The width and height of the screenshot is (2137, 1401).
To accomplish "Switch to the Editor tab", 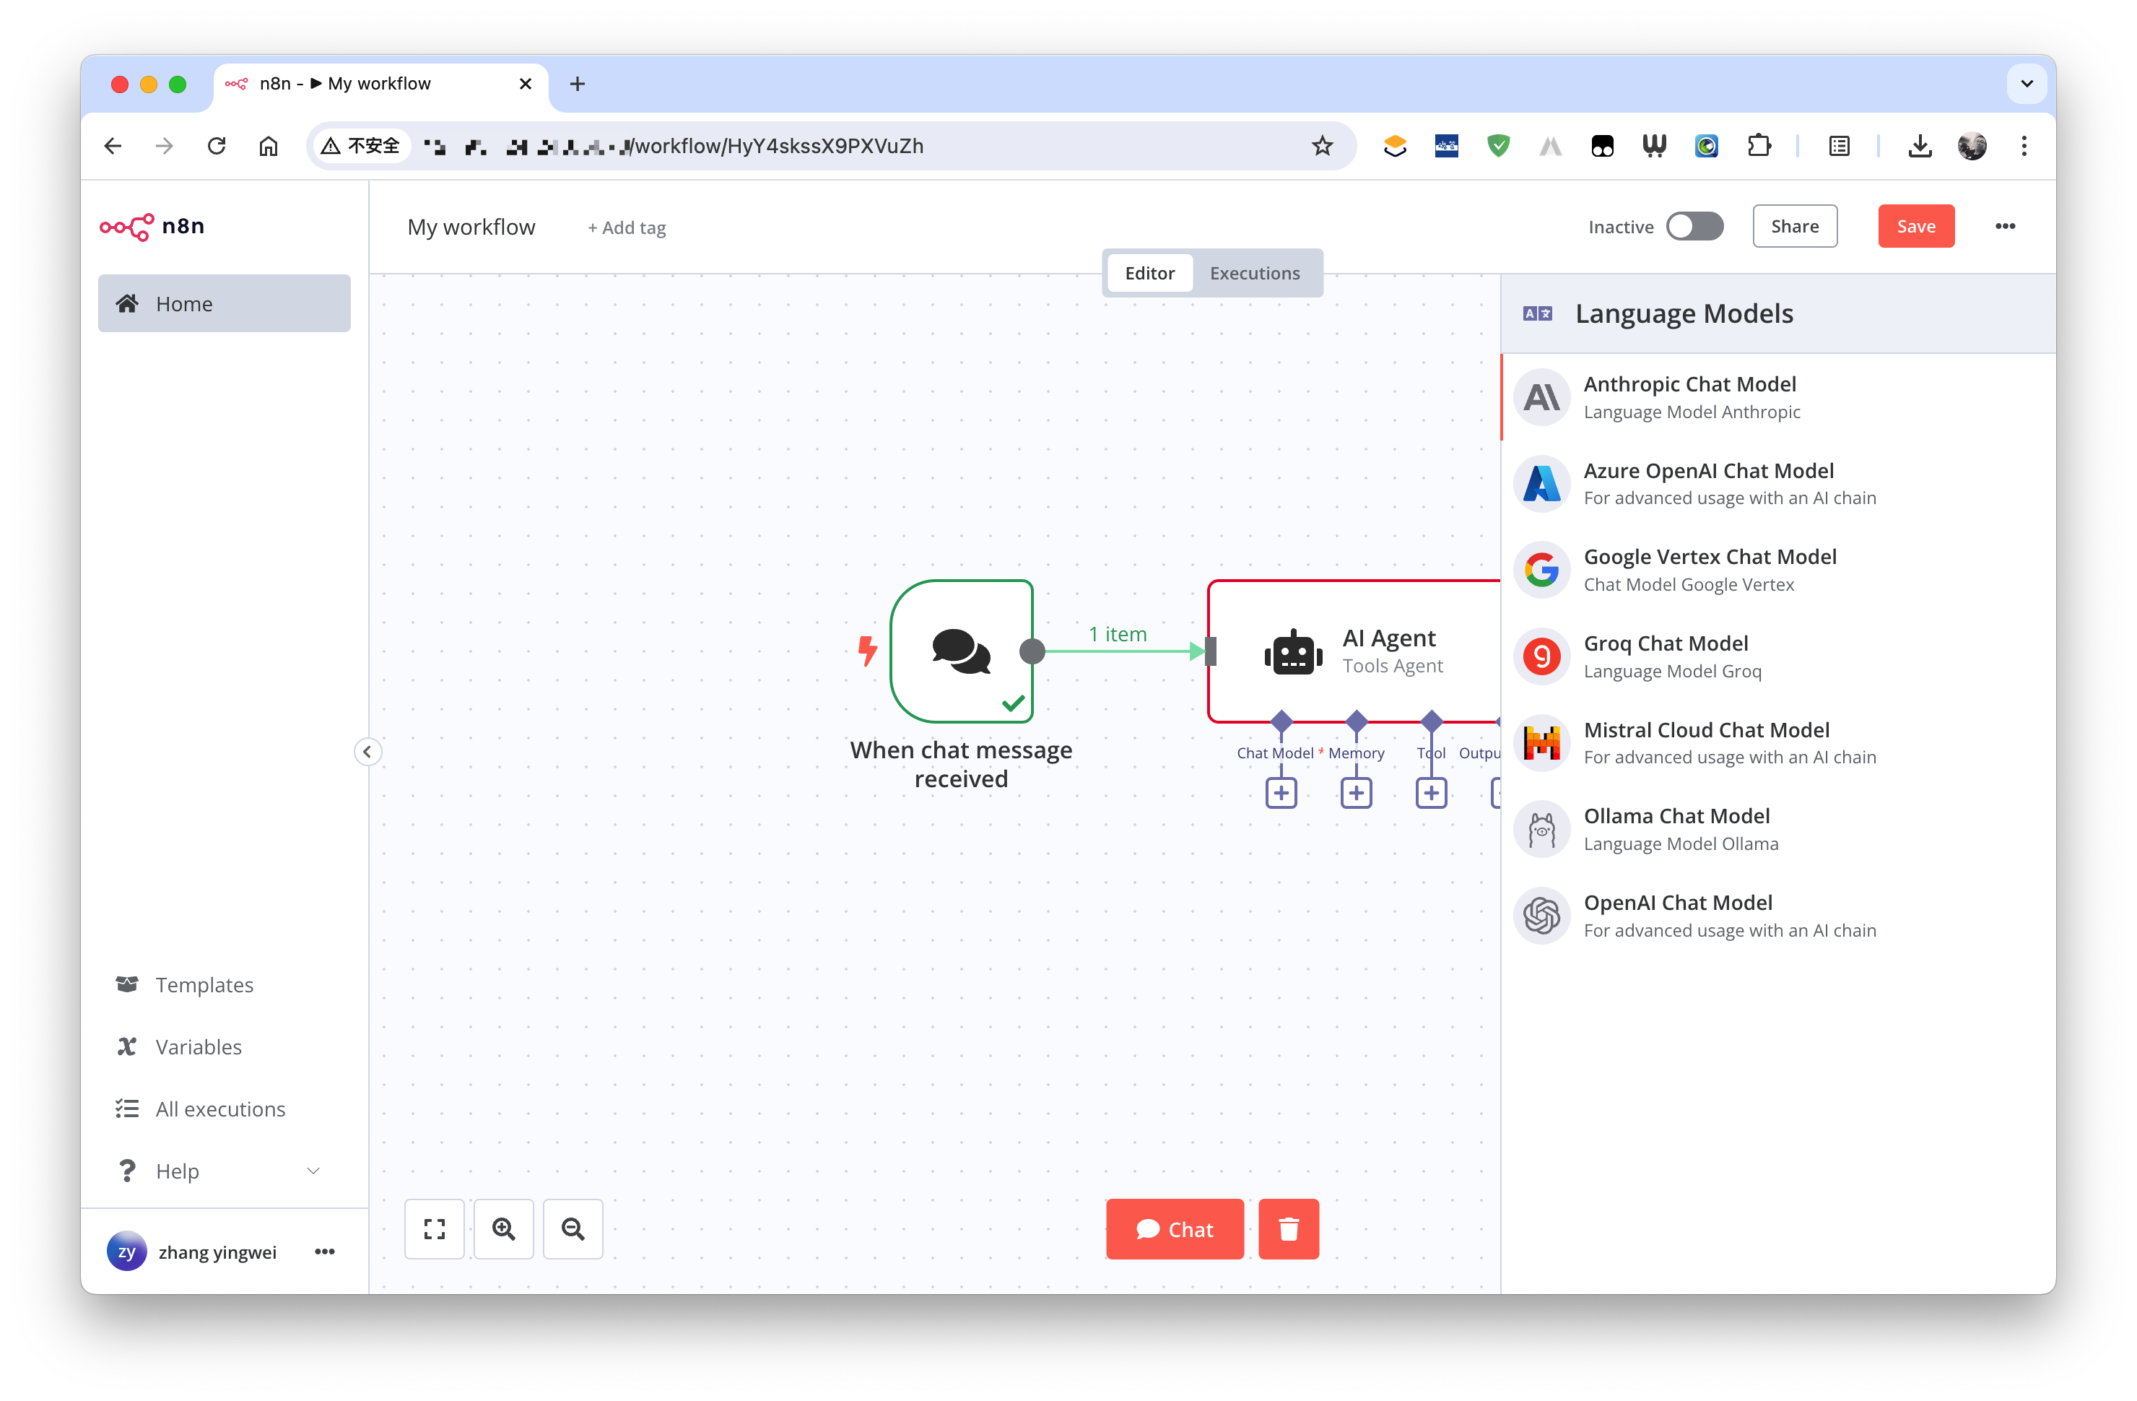I will (1149, 273).
